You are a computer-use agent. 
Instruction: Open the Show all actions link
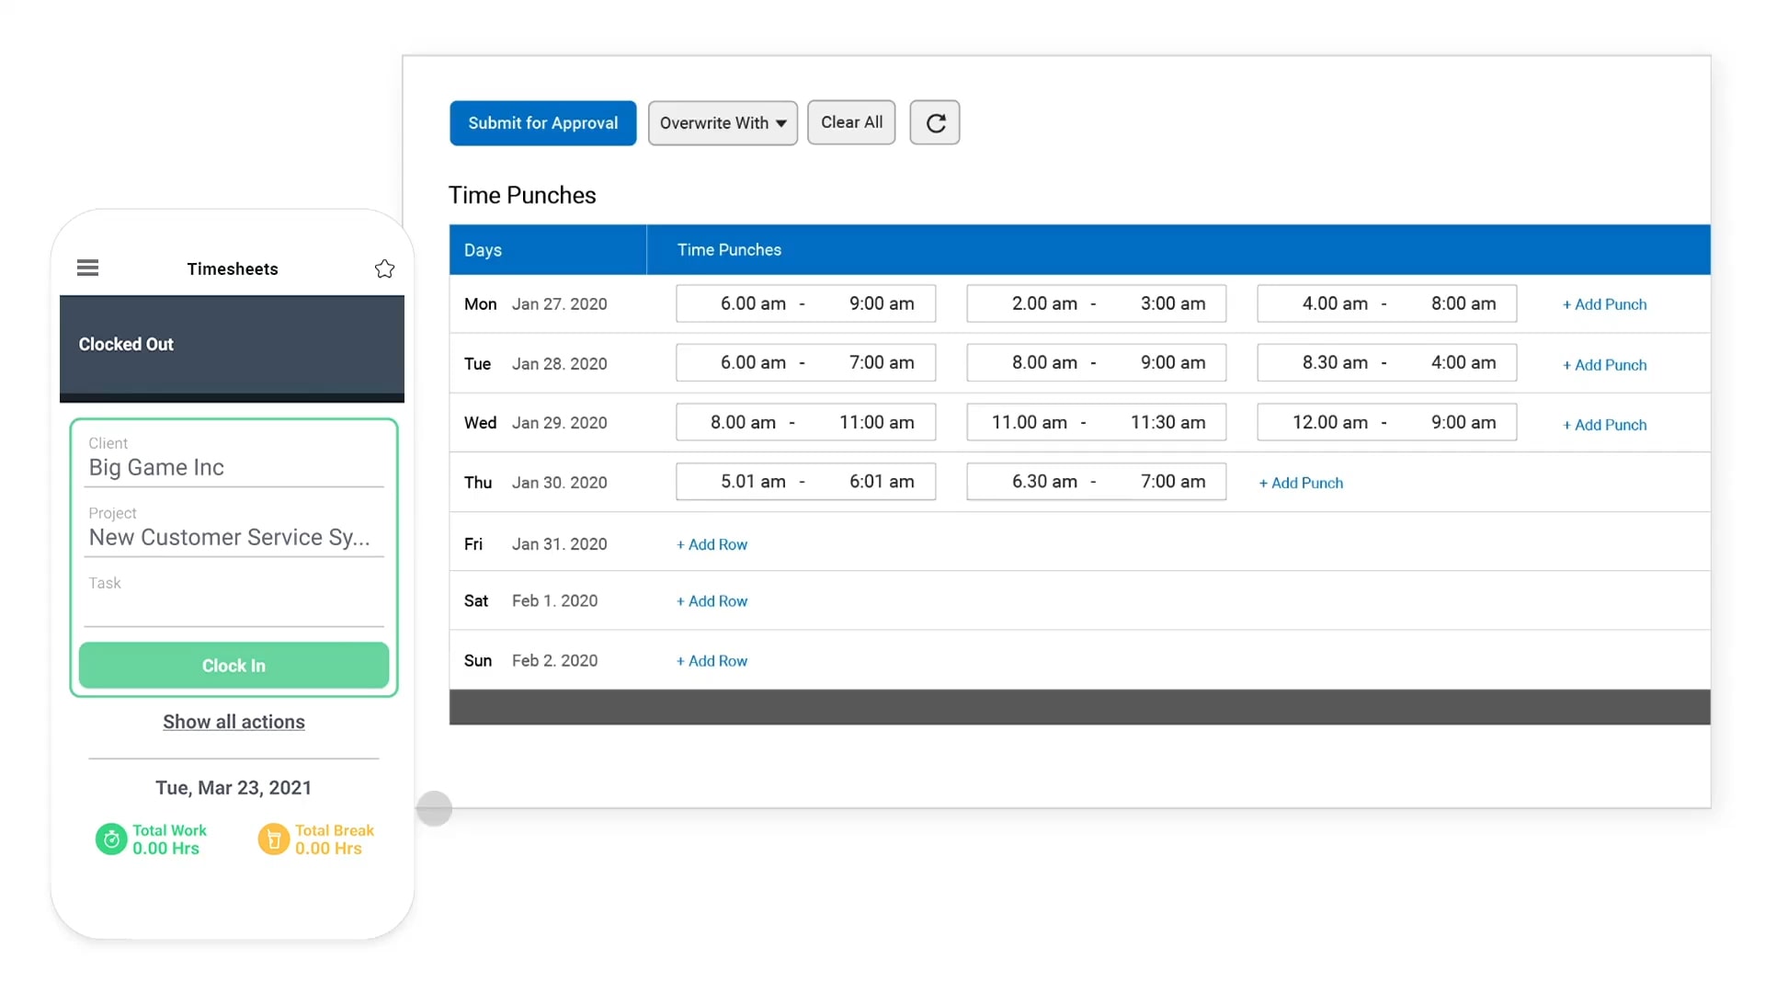233,722
